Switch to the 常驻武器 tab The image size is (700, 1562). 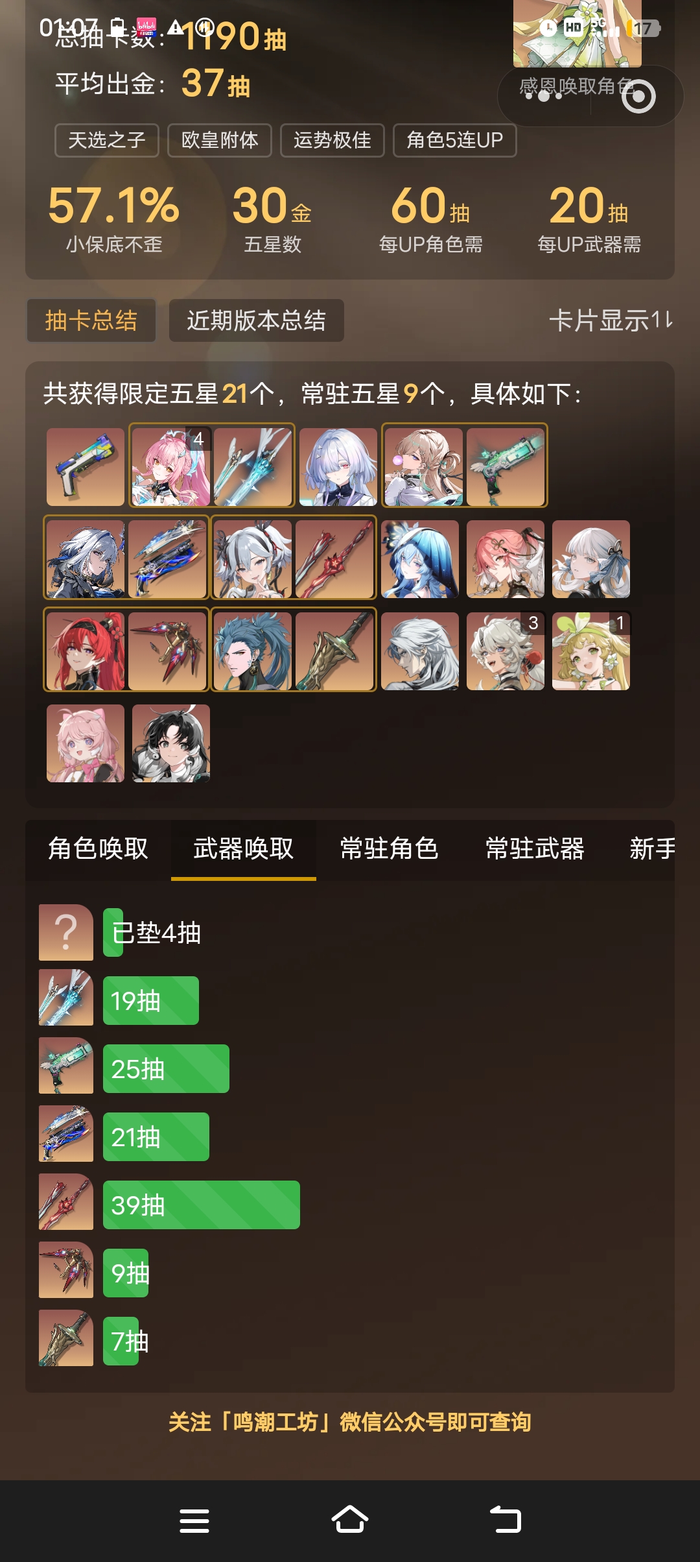tap(535, 848)
